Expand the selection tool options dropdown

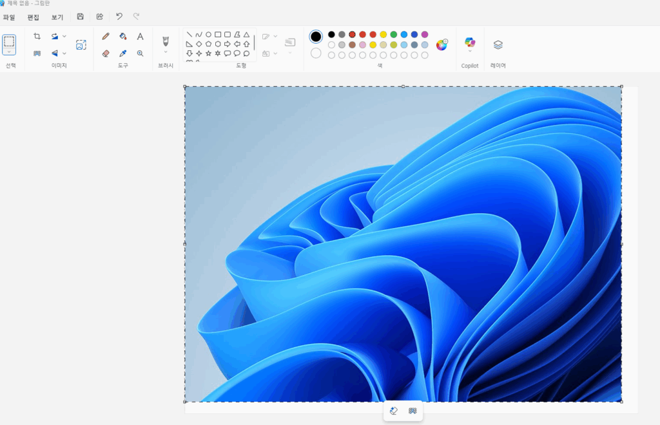coord(9,52)
